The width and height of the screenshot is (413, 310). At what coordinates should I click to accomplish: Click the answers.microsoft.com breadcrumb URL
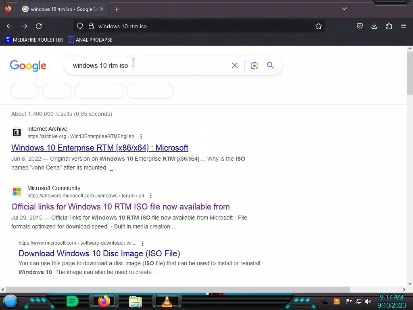coord(86,196)
